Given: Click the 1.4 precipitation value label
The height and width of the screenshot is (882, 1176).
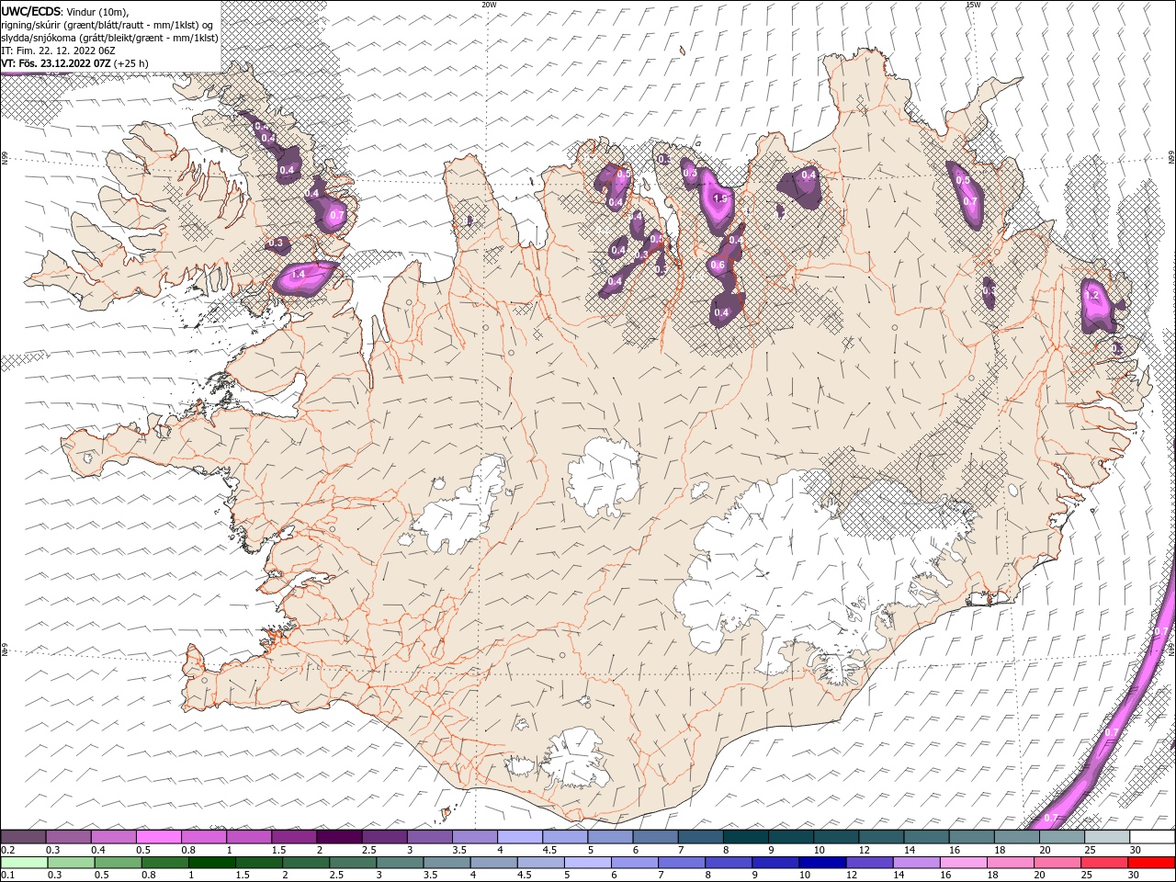Looking at the screenshot, I should pyautogui.click(x=298, y=274).
